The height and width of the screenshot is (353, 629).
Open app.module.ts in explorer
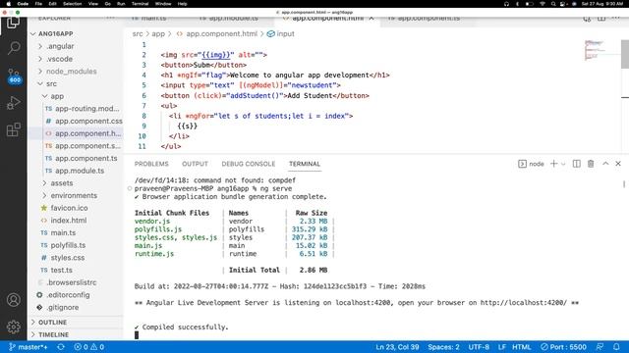pos(77,171)
